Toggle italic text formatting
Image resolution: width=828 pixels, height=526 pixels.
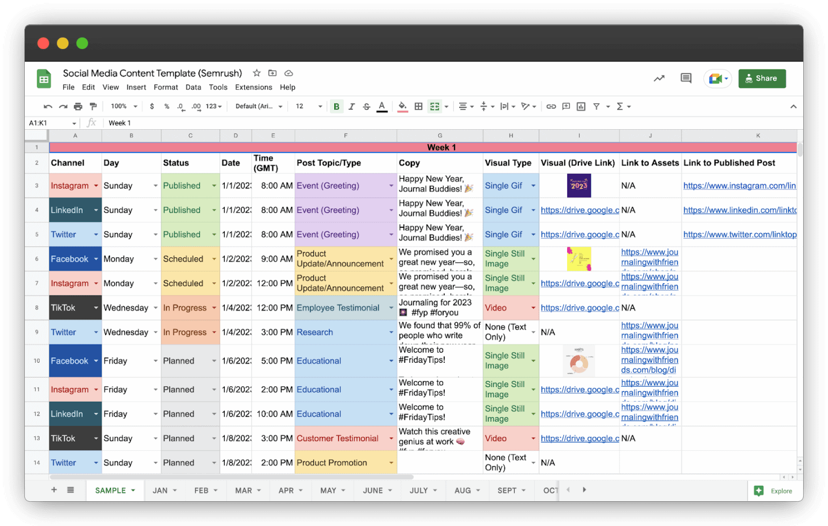coord(351,107)
